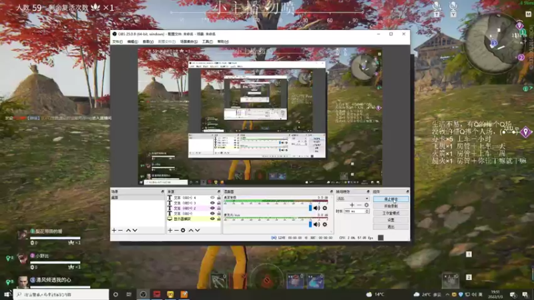Viewport: 534px width, 300px height.
Task: Click the Start Recording button
Action: [x=391, y=206]
